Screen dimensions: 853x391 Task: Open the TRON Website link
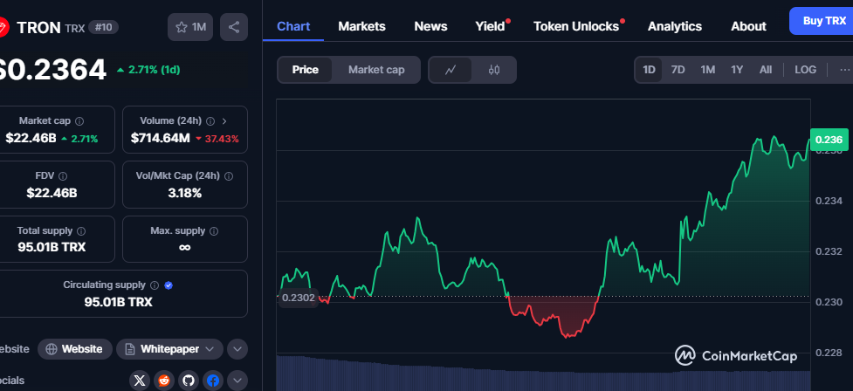(x=75, y=349)
